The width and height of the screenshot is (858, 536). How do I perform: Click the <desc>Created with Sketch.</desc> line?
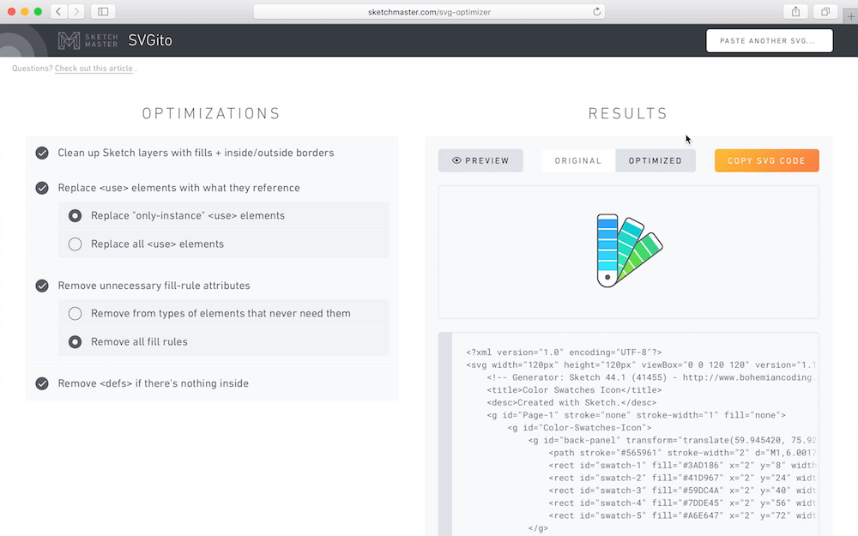tap(571, 402)
